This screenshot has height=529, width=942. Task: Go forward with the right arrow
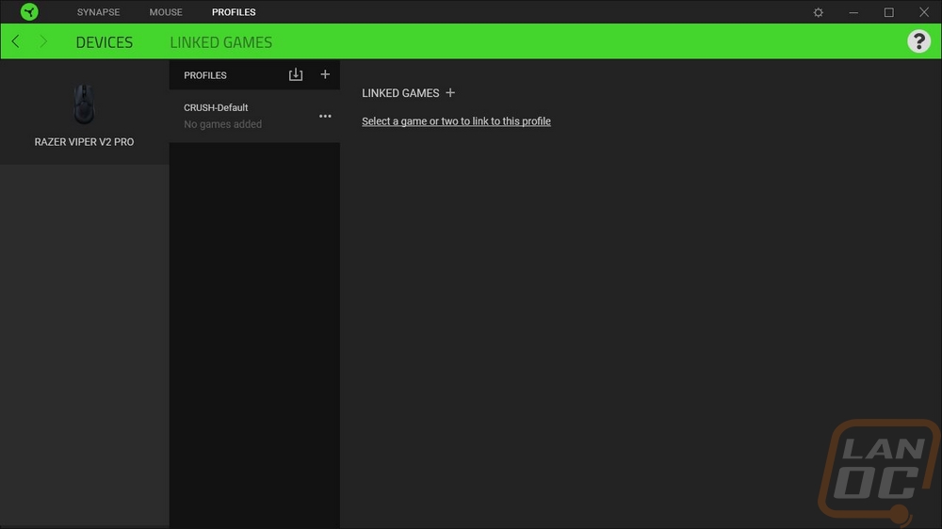tap(43, 41)
